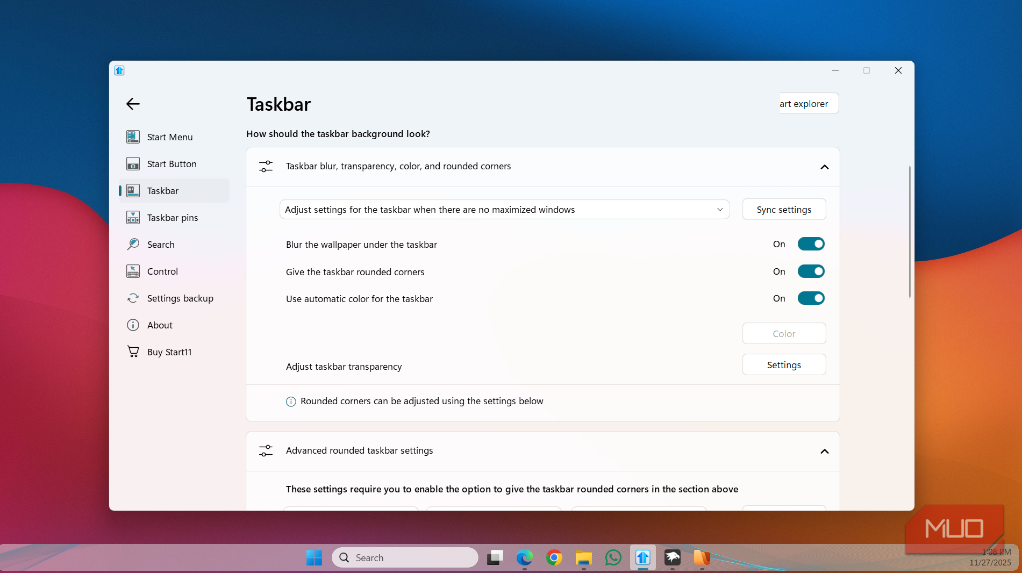Click the taskbar Search box
This screenshot has width=1022, height=573.
(x=405, y=558)
